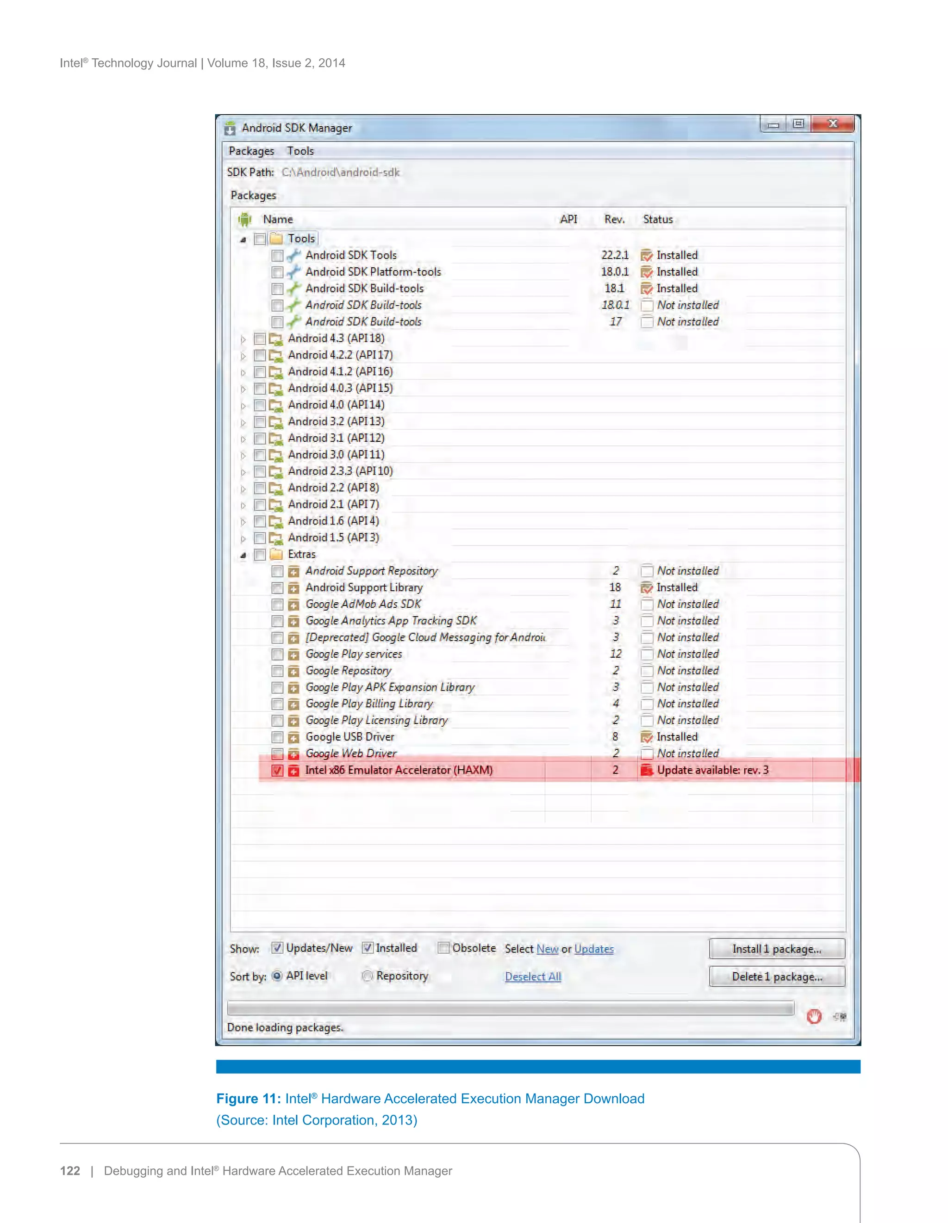The image size is (948, 1223).
Task: Toggle the Installed show checkbox
Action: pos(368,947)
